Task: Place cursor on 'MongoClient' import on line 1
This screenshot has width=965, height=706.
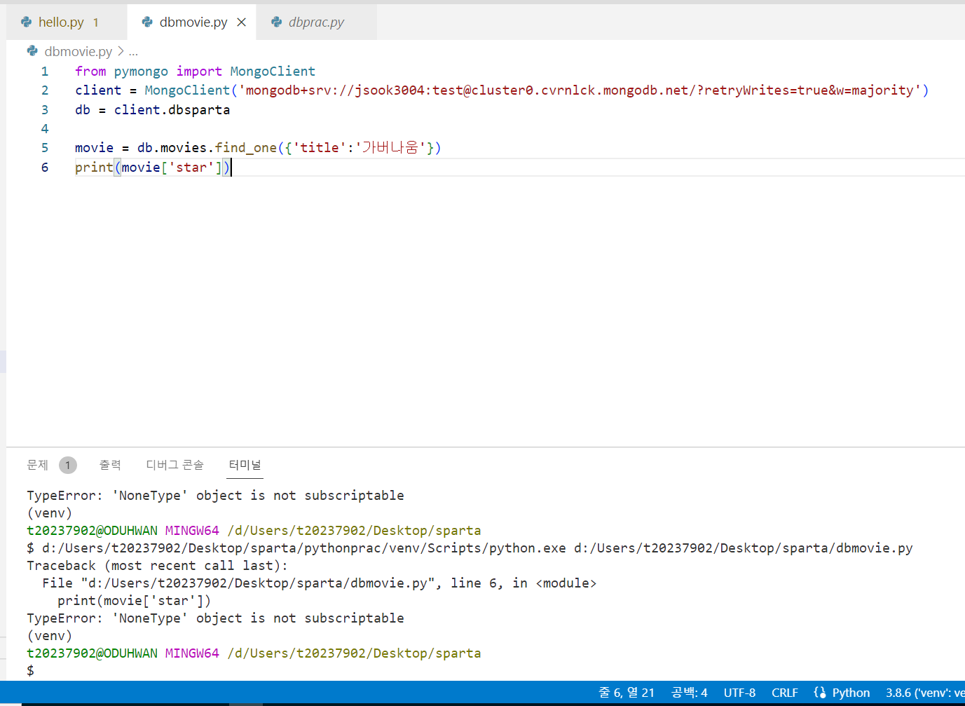Action: click(273, 71)
